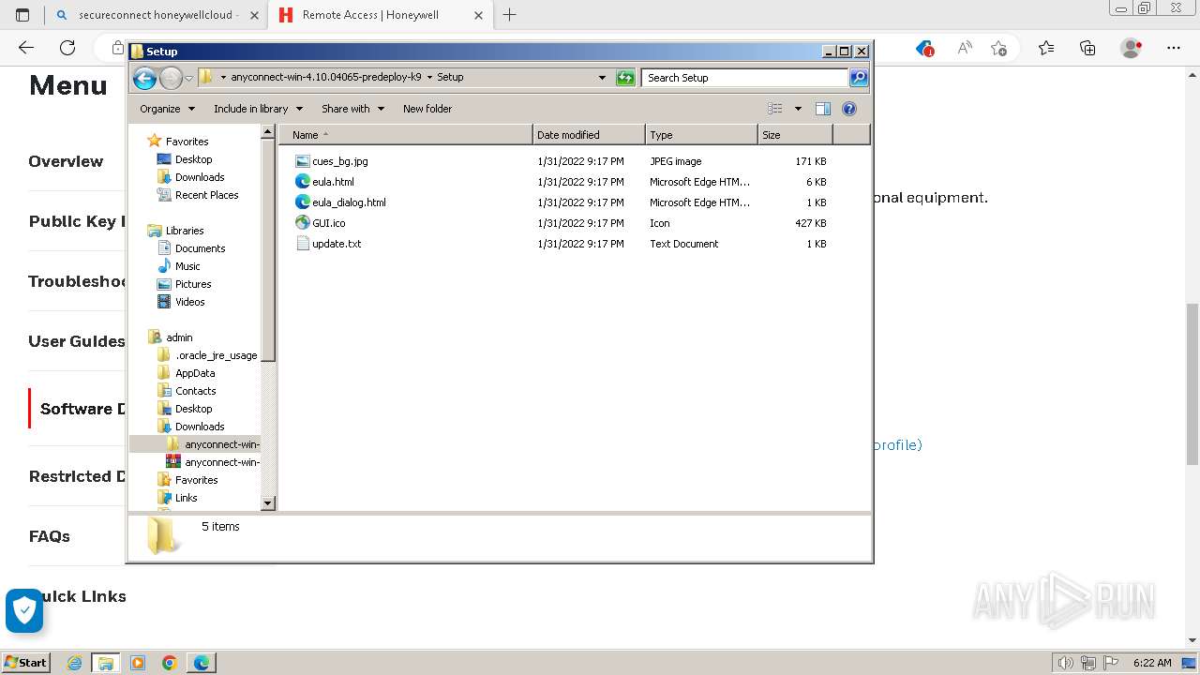Open the browser profile icon
The image size is (1200, 675).
pos(1132,48)
